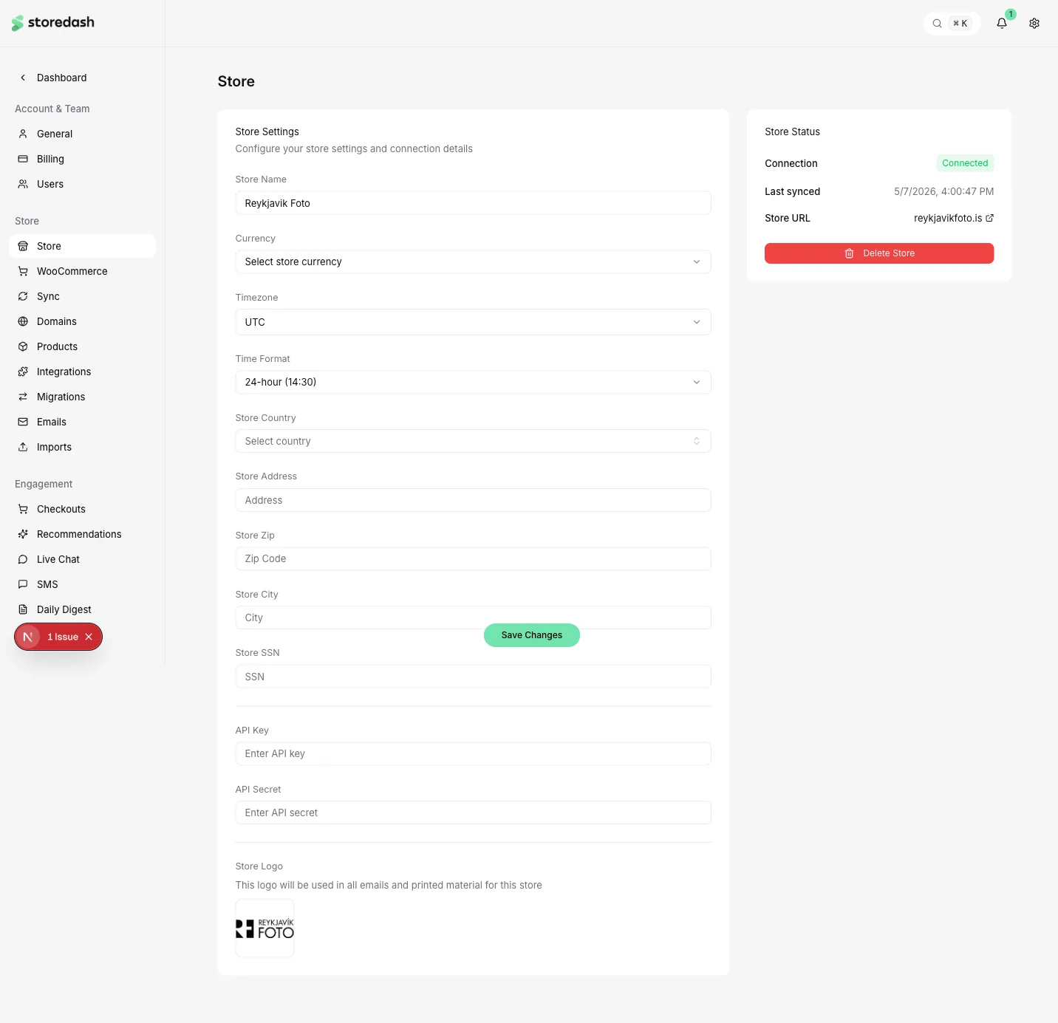
Task: Open the Daily Digest menu item
Action: [82, 609]
